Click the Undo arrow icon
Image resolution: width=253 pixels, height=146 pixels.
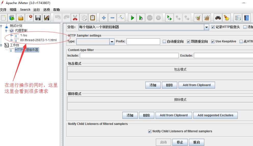point(58,18)
